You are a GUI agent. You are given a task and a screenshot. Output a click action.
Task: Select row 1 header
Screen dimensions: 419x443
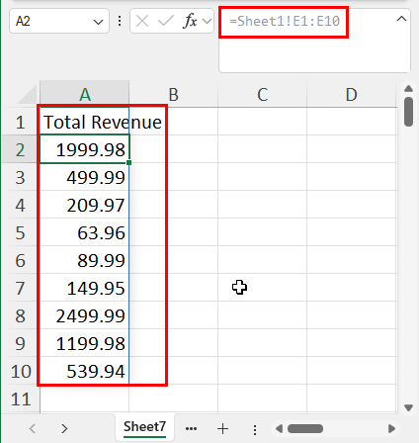pyautogui.click(x=20, y=122)
